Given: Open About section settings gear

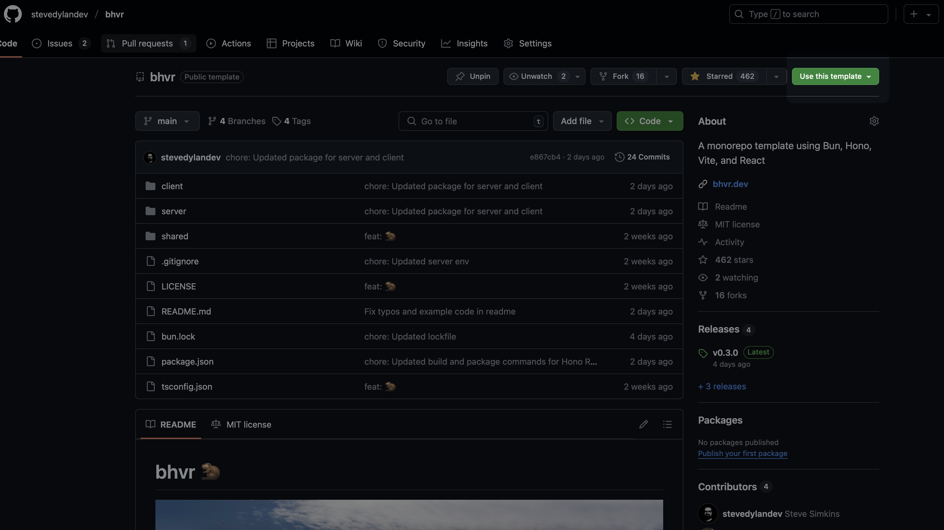Looking at the screenshot, I should pos(874,121).
